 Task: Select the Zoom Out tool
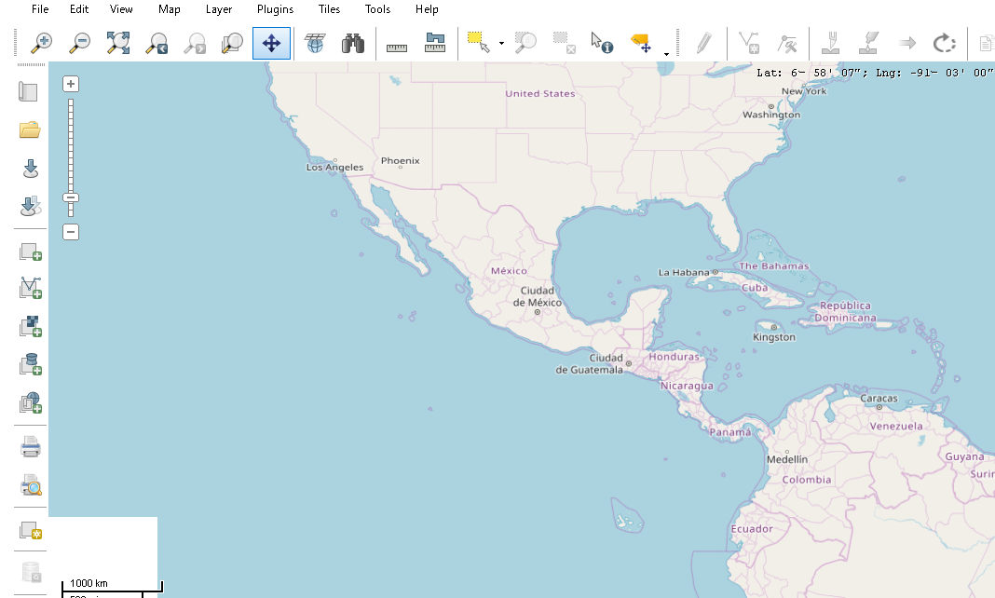tap(80, 43)
